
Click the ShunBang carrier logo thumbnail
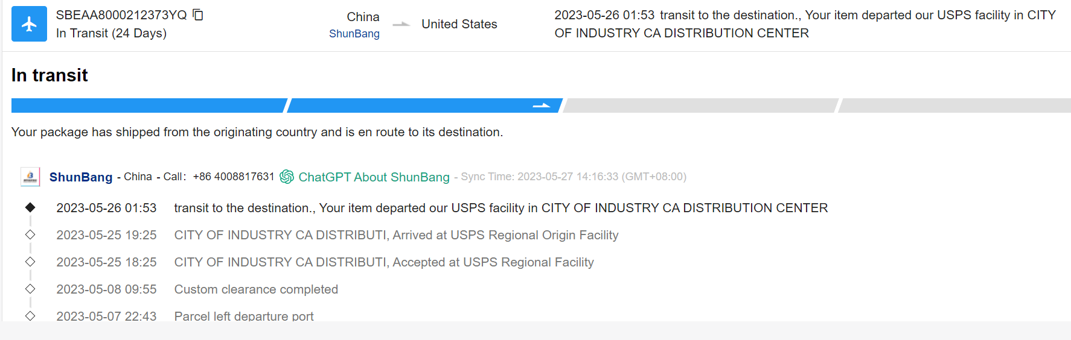30,177
